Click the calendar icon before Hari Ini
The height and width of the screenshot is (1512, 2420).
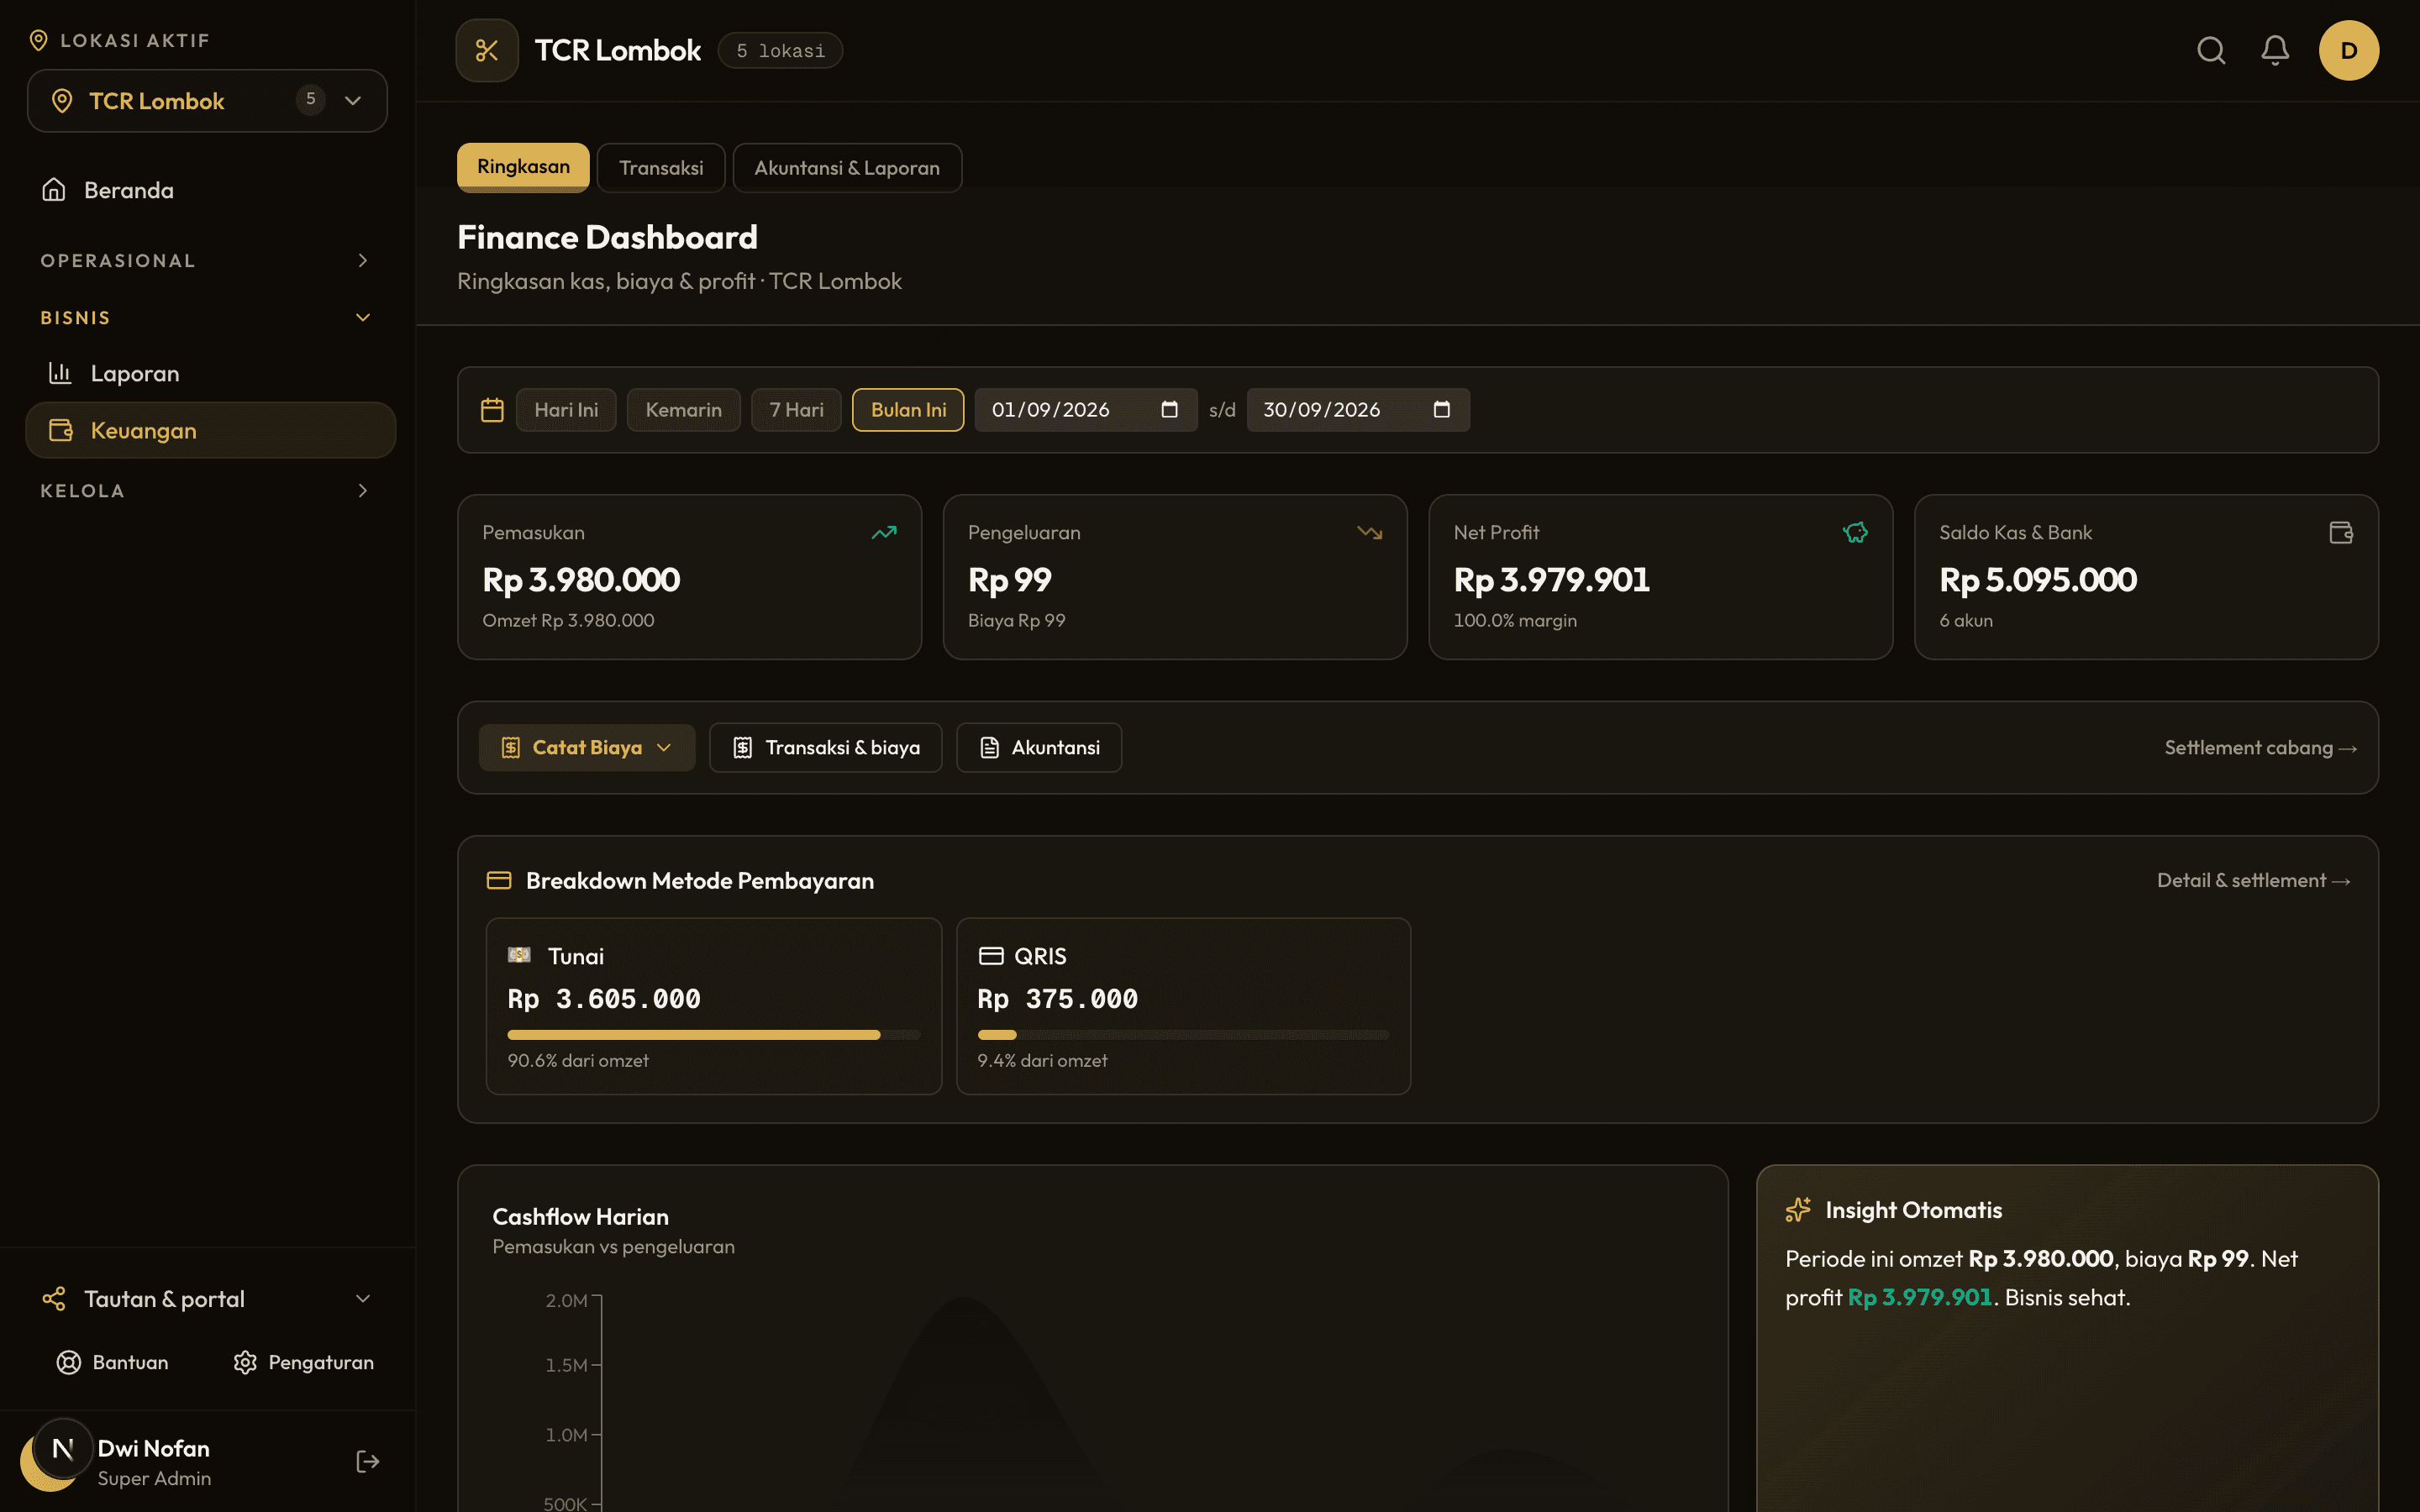point(492,410)
